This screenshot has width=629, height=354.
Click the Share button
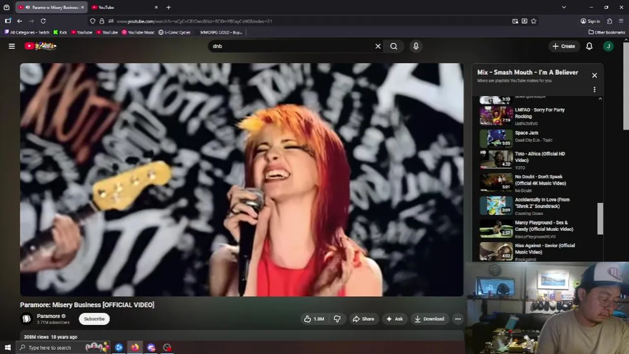(363, 319)
